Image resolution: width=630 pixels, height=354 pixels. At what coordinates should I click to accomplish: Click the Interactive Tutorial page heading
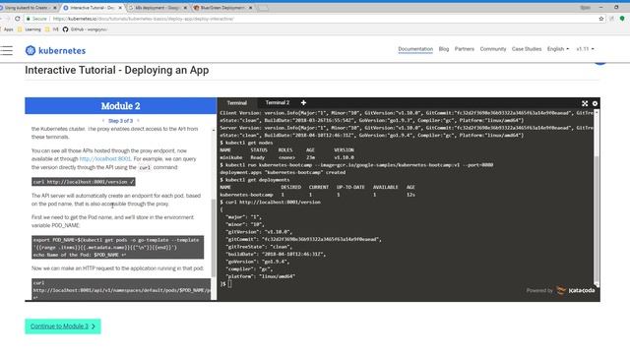117,70
